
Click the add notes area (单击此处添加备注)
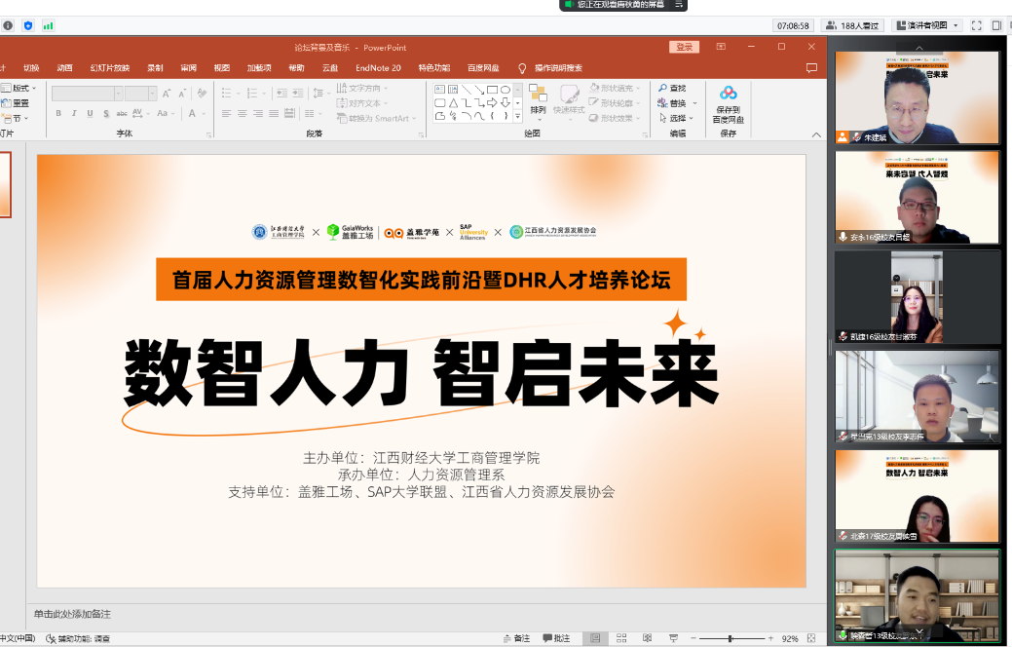tap(72, 614)
